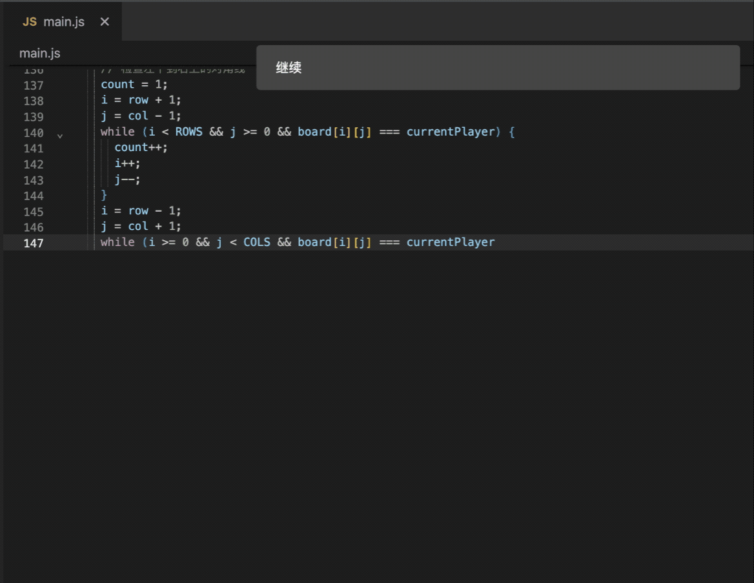The image size is (754, 583).
Task: Click the 'i = row - 1;' statement
Action: click(x=141, y=210)
